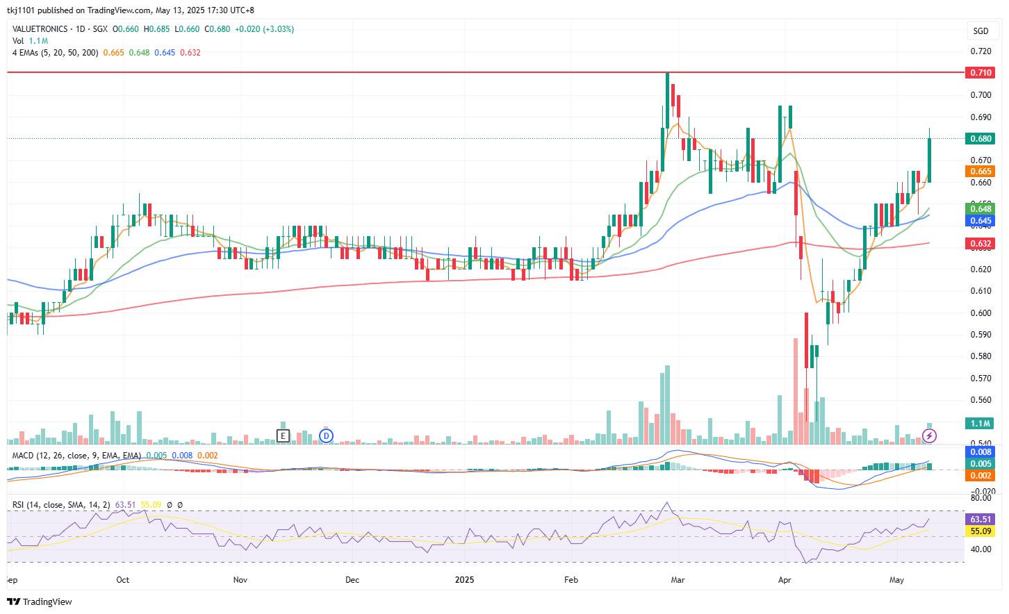Viewport: 1009px width, 614px height.
Task: Click the 0.600 price axis label
Action: pyautogui.click(x=981, y=313)
